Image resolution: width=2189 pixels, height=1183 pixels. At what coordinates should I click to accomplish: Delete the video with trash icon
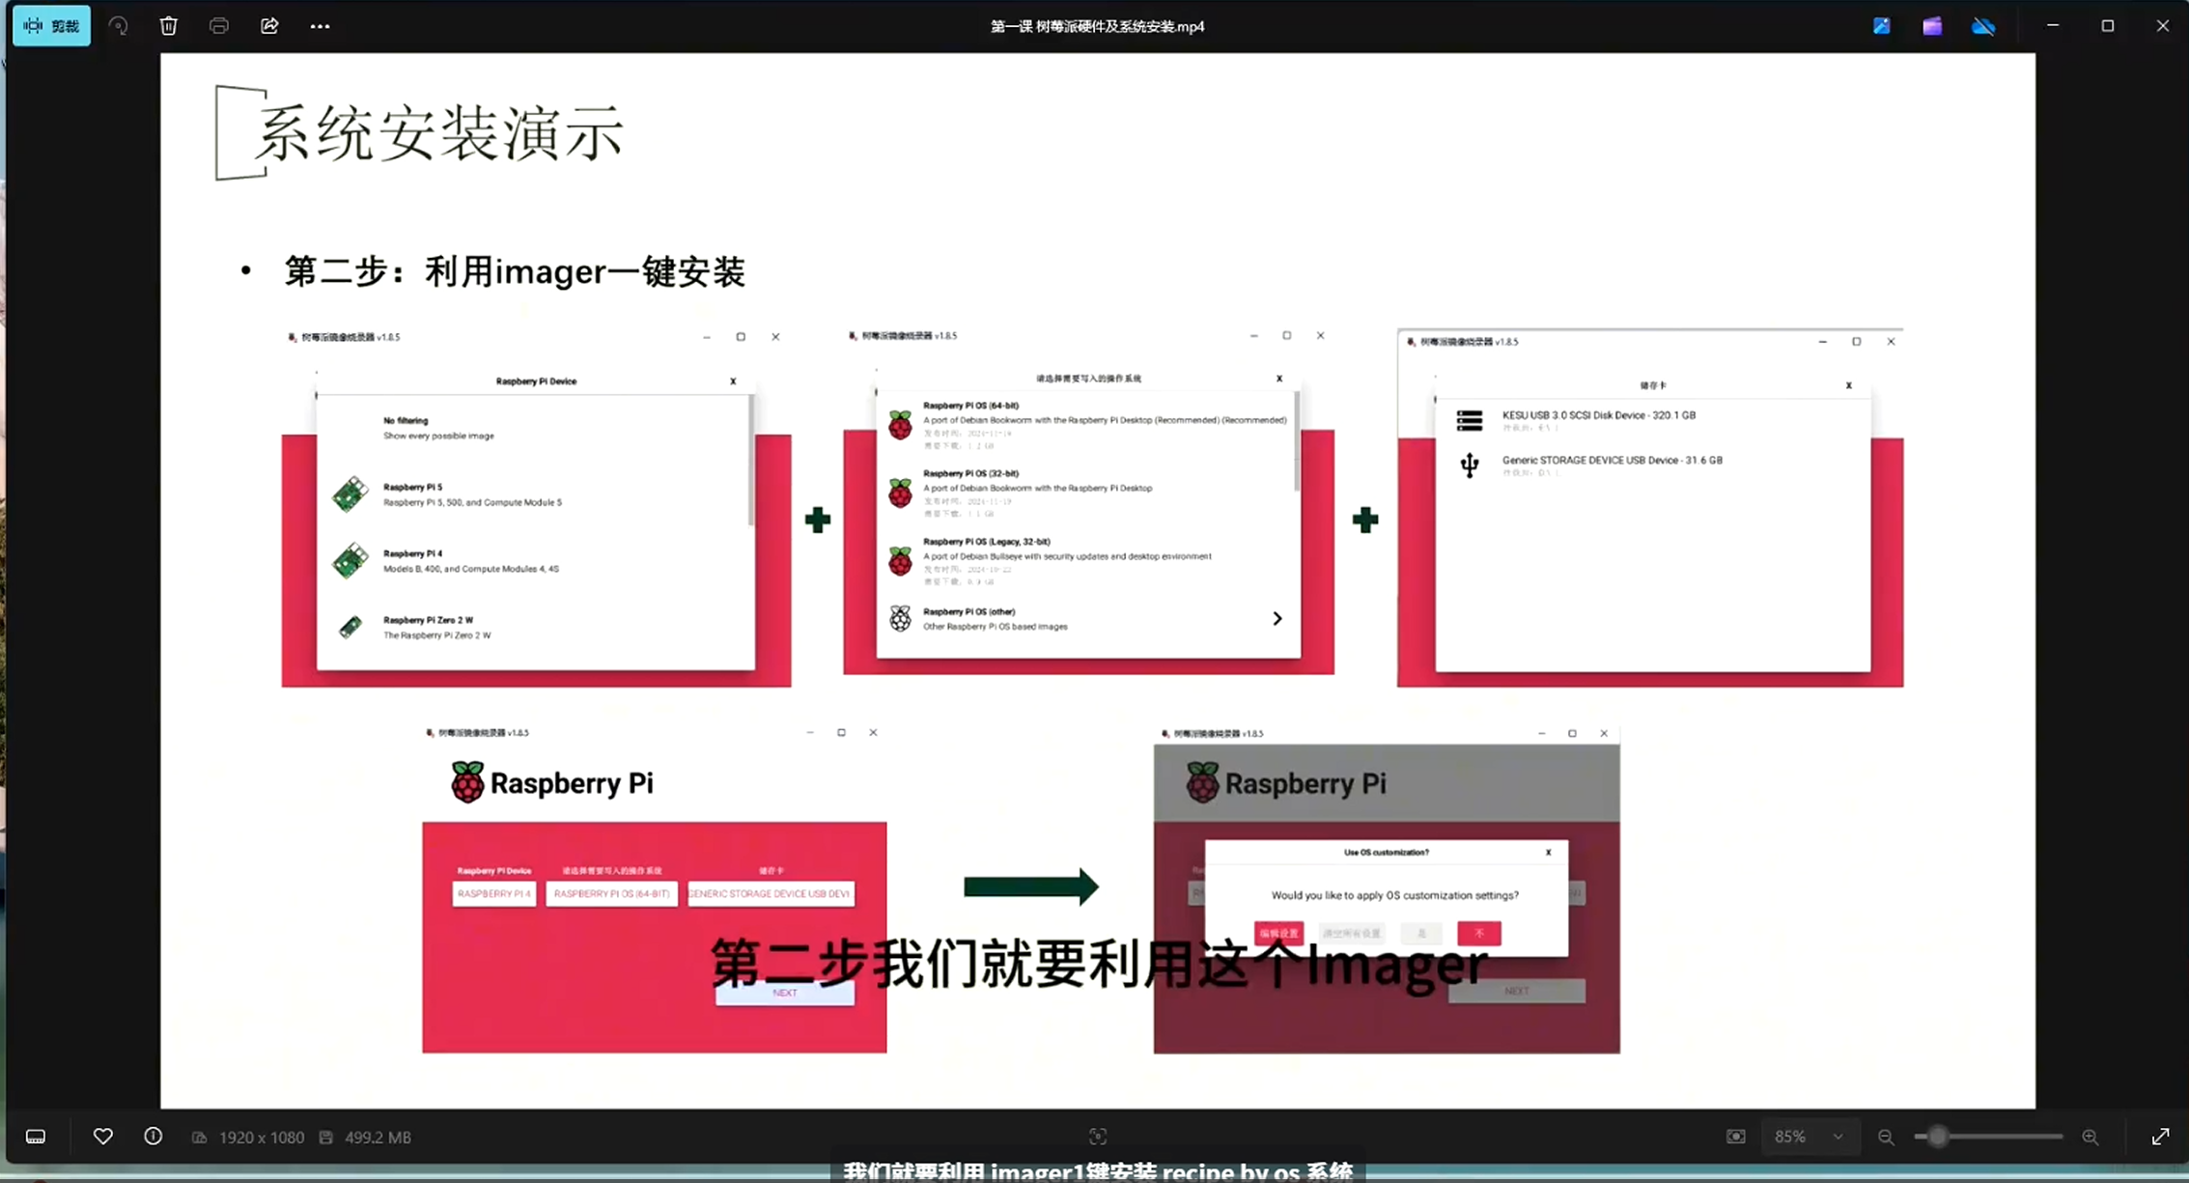[x=168, y=26]
